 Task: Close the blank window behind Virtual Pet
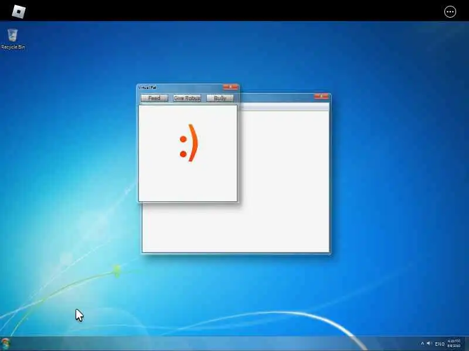321,96
